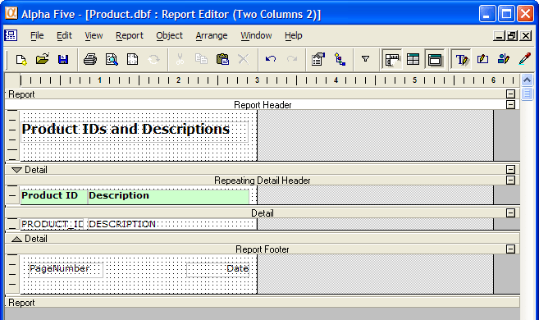Maximize the Alpha Five application window
This screenshot has width=539, height=320.
point(506,14)
